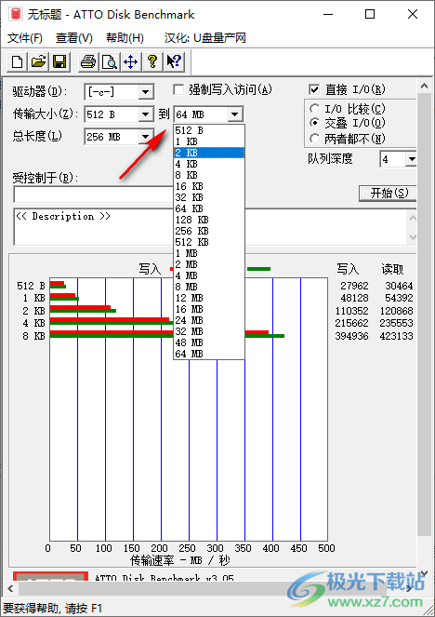Select the 交叠 I/O radio option
The height and width of the screenshot is (617, 435).
(314, 123)
